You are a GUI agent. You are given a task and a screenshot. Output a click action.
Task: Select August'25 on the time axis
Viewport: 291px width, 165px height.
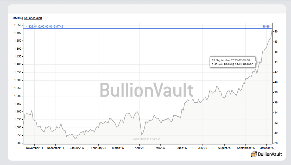(224, 148)
